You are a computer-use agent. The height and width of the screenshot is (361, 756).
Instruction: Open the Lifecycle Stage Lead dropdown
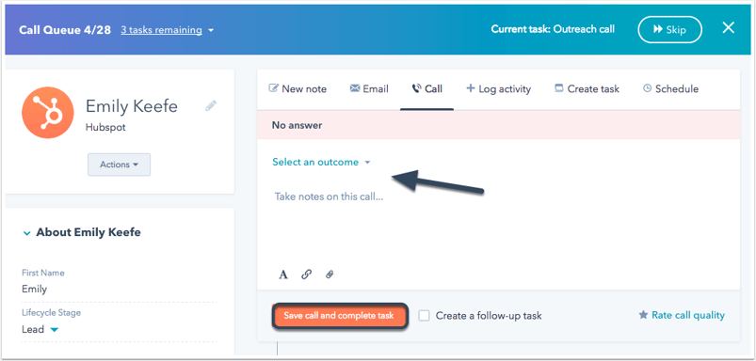pyautogui.click(x=40, y=330)
